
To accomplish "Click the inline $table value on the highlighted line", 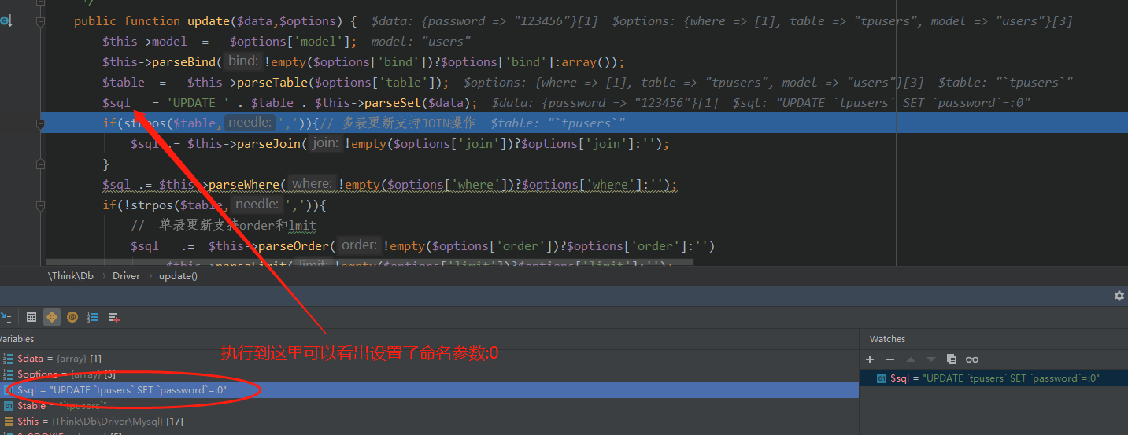I will (x=558, y=123).
